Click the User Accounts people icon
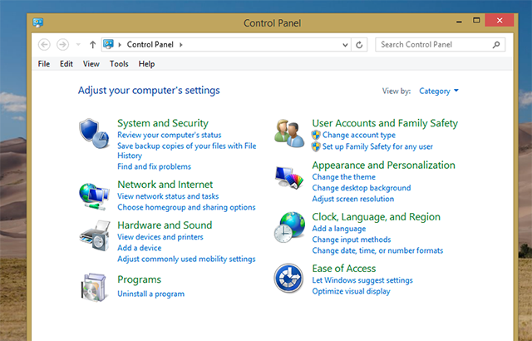Image resolution: width=532 pixels, height=341 pixels. 290,133
